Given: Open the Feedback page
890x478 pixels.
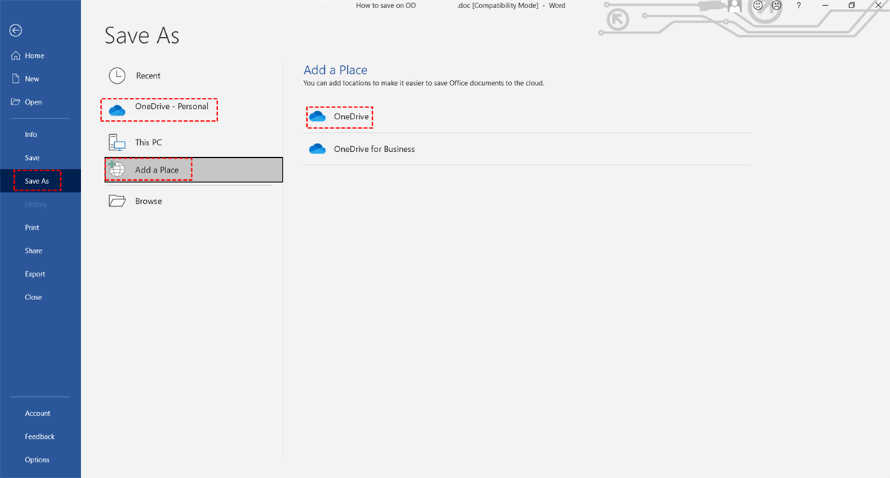Looking at the screenshot, I should (x=40, y=436).
